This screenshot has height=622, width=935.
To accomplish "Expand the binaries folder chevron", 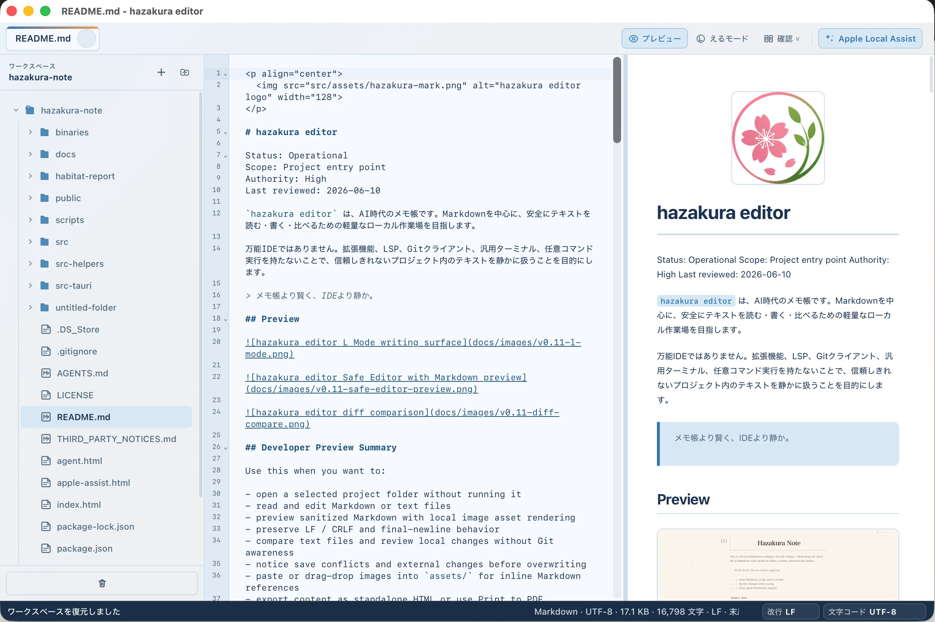I will [x=30, y=132].
